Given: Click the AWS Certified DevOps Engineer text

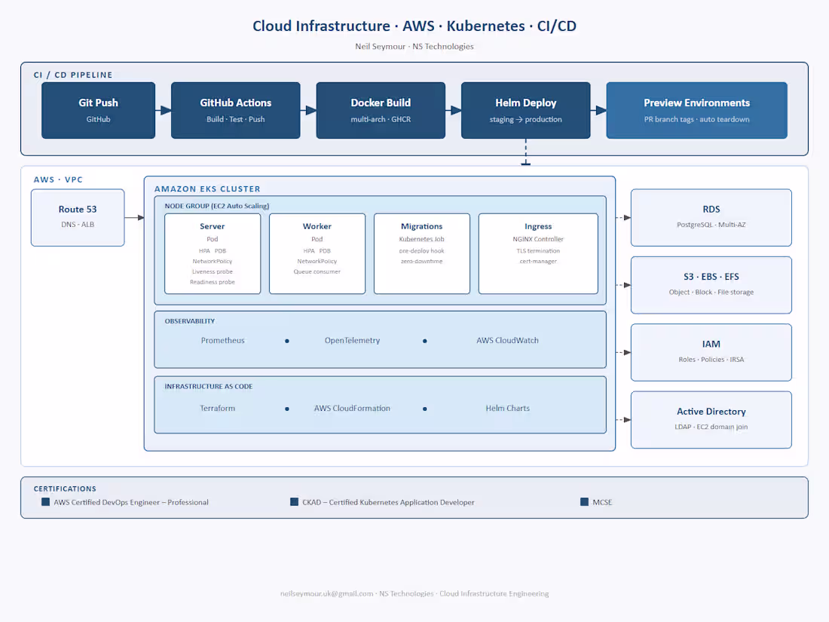Looking at the screenshot, I should pyautogui.click(x=131, y=502).
